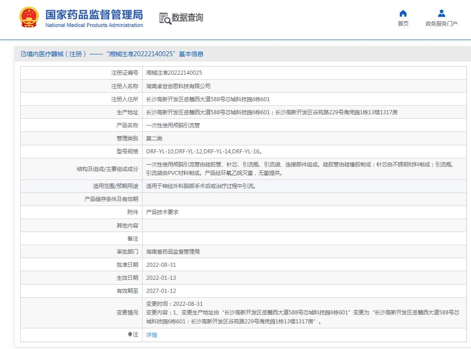Click the 附件 label
The image size is (471, 349).
[x=133, y=212]
